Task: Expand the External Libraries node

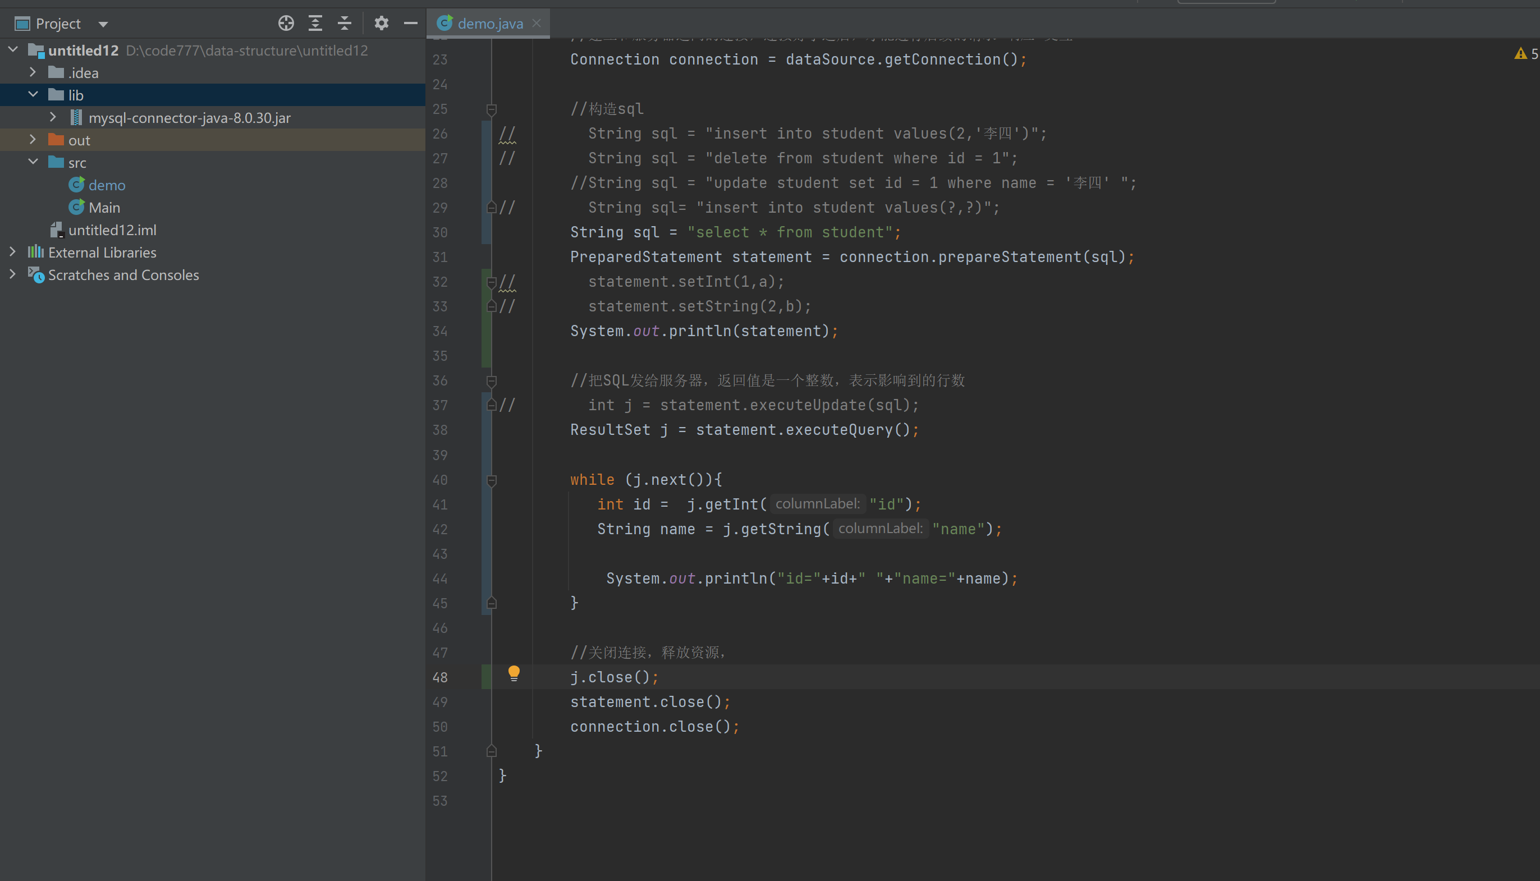Action: tap(13, 252)
